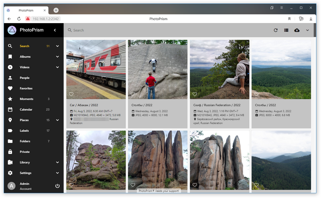Open a new browser tab with plus
Viewport: 321px width, 198px height.
click(x=56, y=10)
